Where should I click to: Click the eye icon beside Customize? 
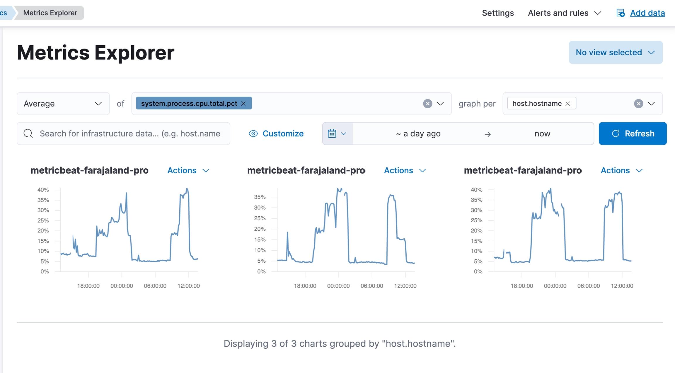coord(253,134)
